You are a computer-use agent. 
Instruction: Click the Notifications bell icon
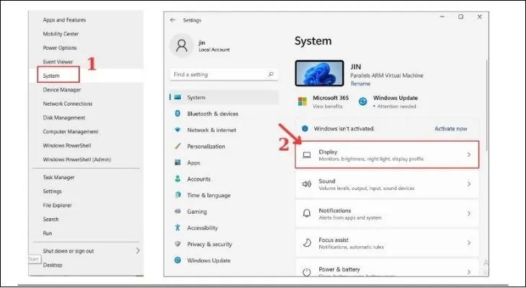pyautogui.click(x=307, y=213)
